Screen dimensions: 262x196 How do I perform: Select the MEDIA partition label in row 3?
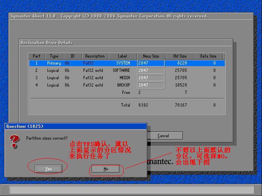pyautogui.click(x=124, y=78)
